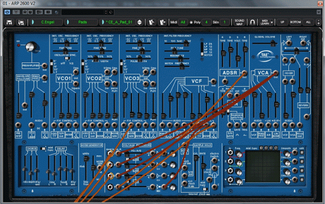Click the ADSR output jack

point(245,73)
